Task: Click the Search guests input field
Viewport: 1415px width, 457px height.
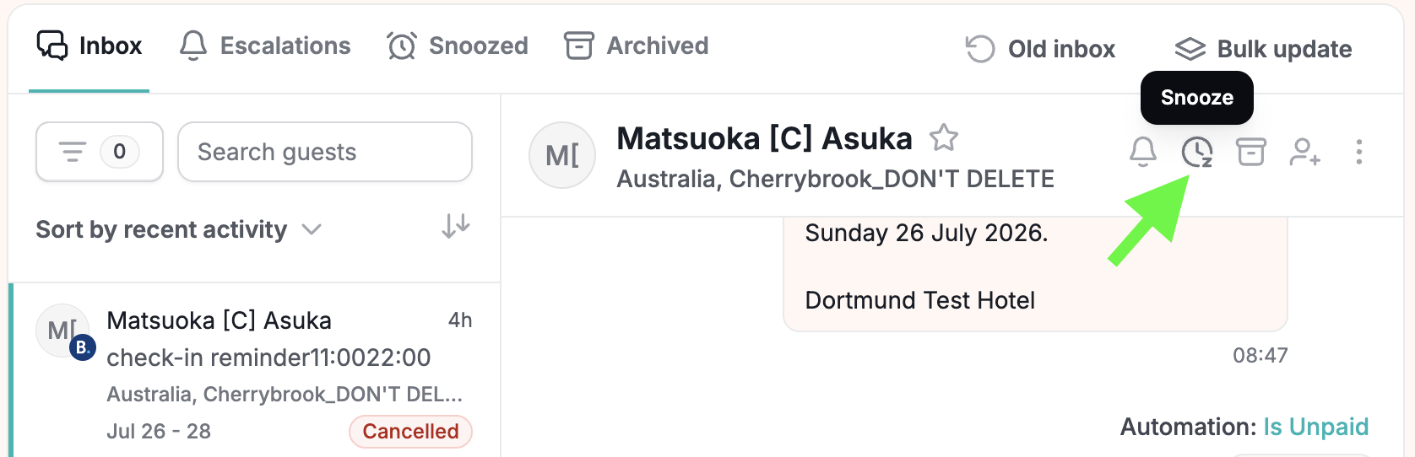Action: (325, 152)
